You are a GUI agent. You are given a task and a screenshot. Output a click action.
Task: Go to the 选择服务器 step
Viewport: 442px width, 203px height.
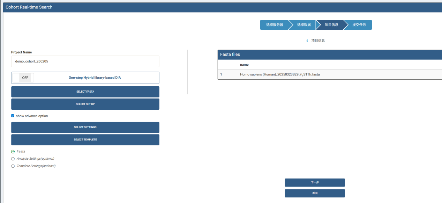pos(274,25)
